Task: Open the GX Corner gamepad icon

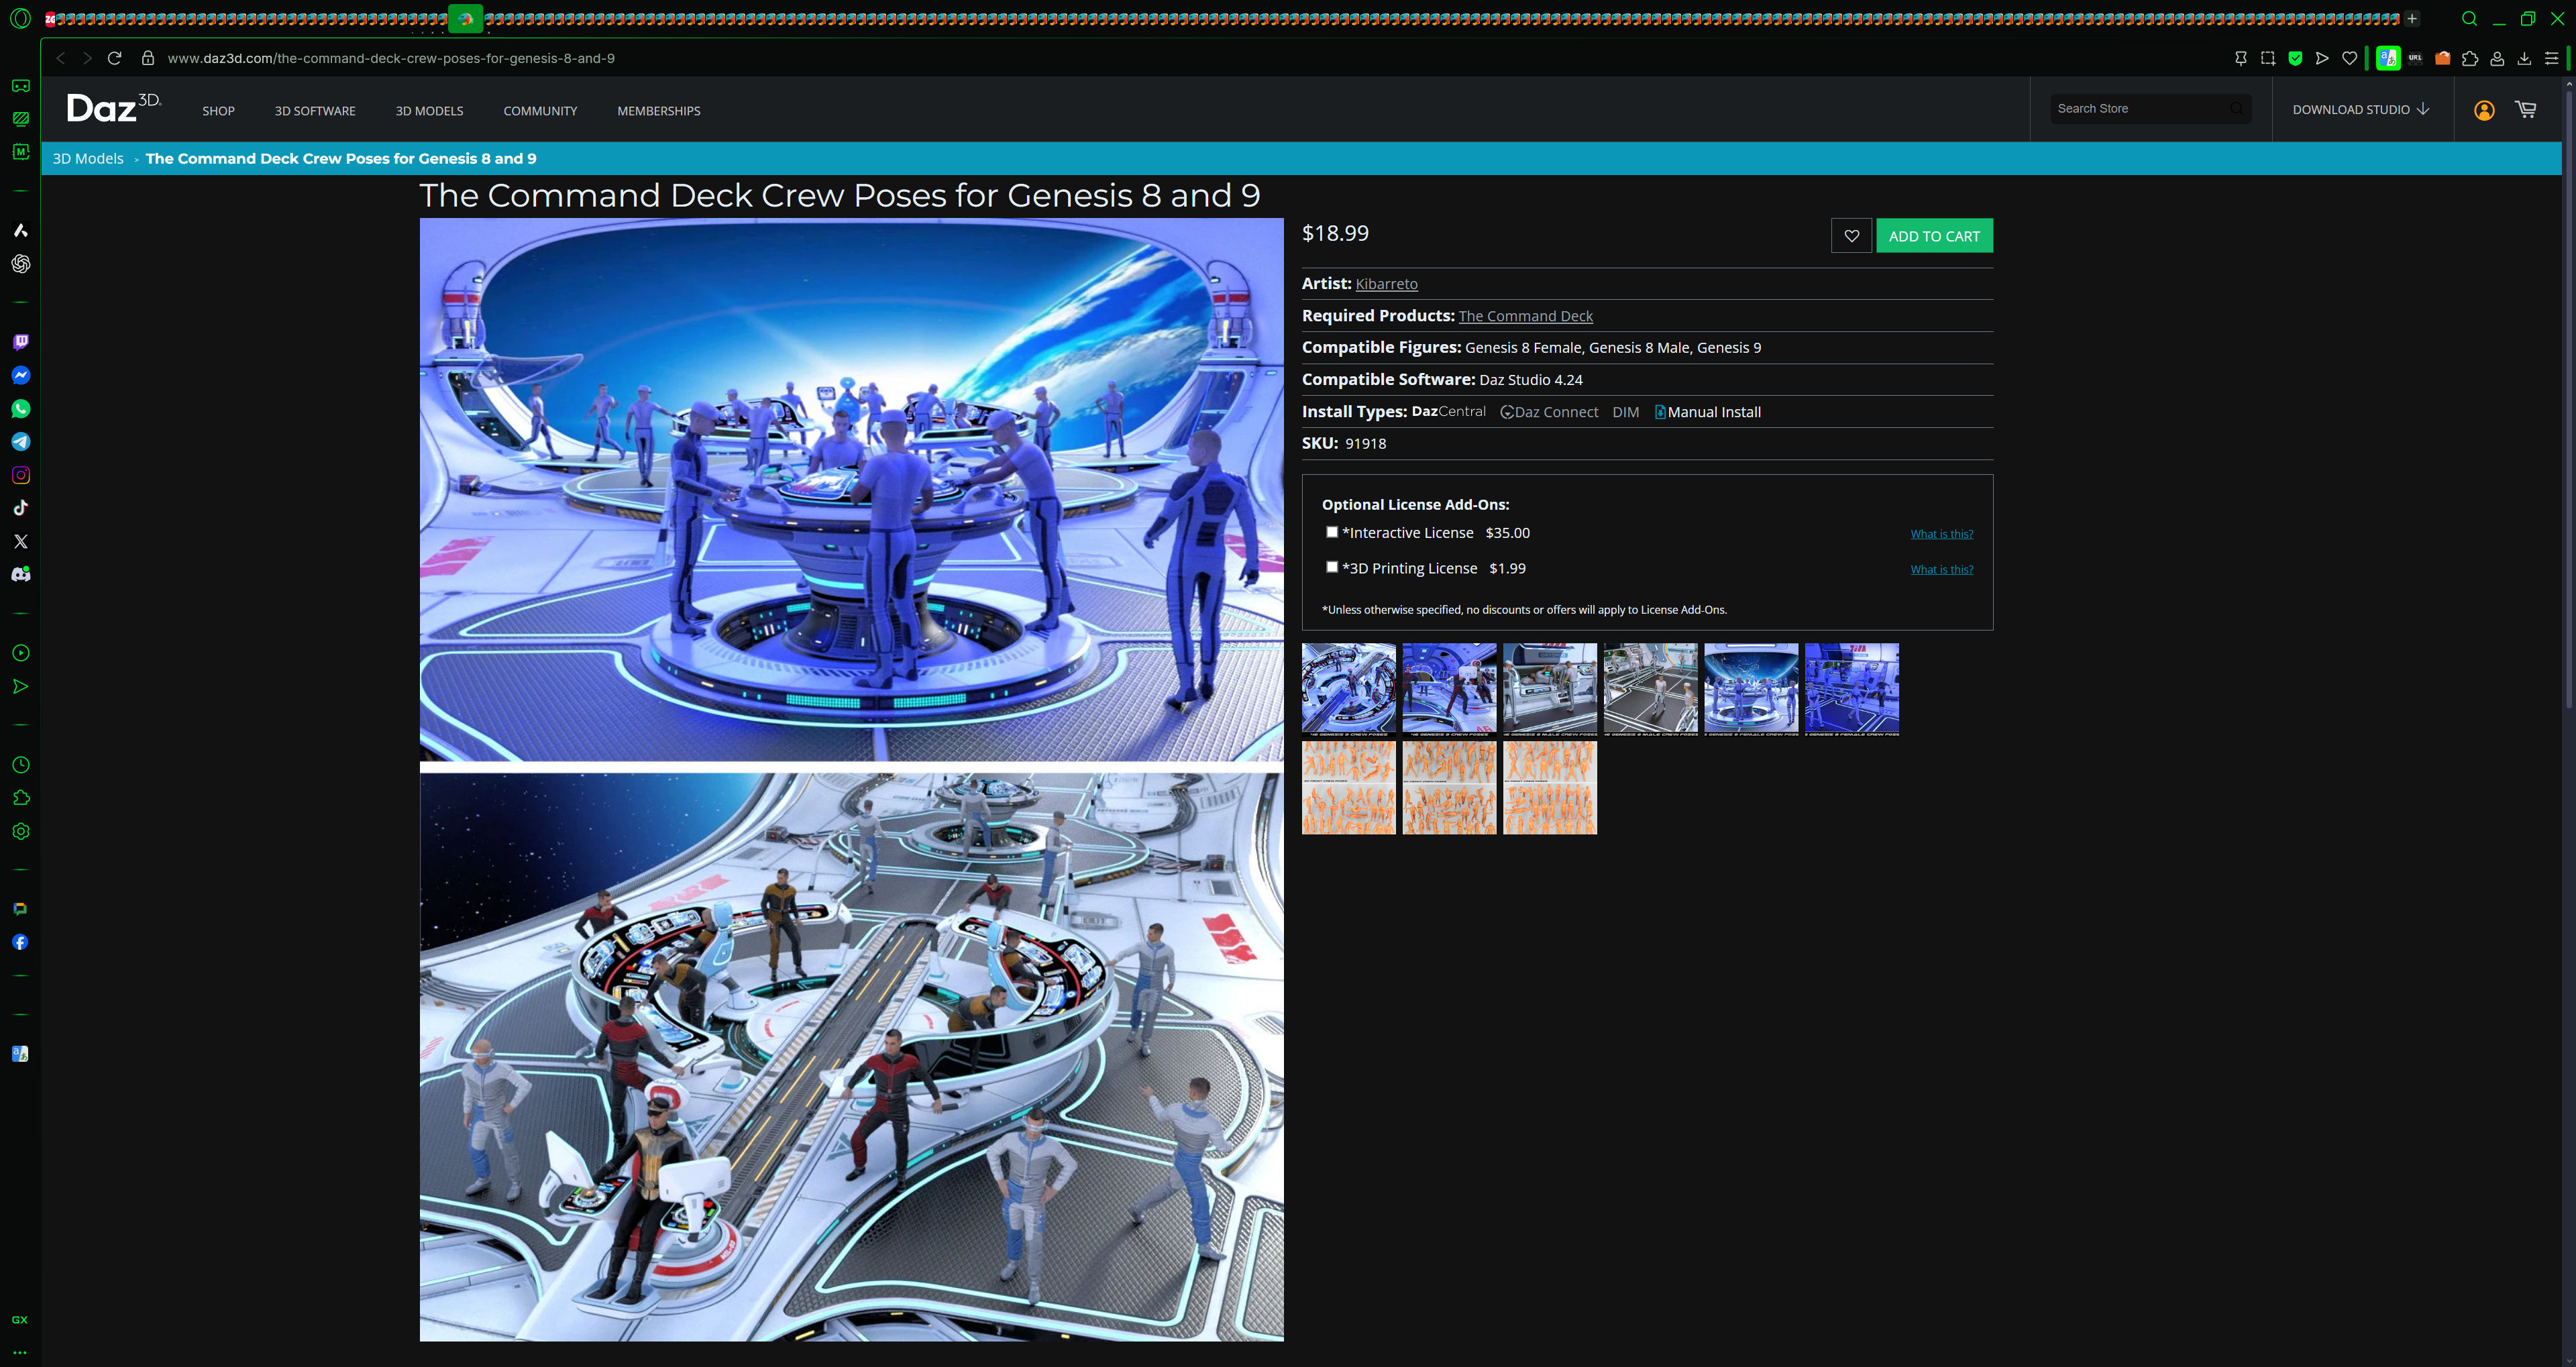Action: 20,86
